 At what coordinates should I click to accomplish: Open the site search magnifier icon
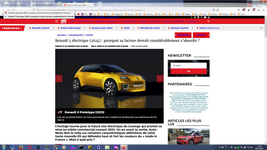[x=209, y=21]
